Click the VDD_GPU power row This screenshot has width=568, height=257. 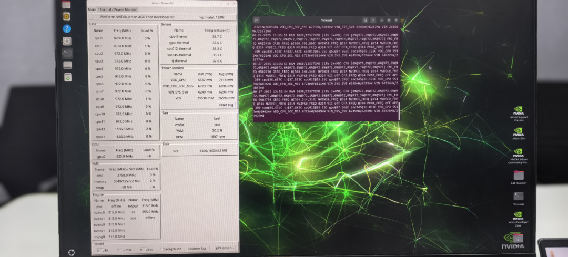199,80
